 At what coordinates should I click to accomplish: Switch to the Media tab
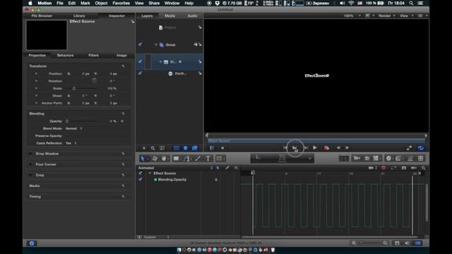tap(169, 16)
